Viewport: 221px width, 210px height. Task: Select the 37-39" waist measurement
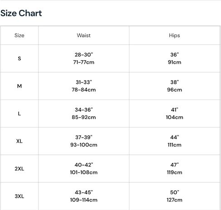(84, 138)
